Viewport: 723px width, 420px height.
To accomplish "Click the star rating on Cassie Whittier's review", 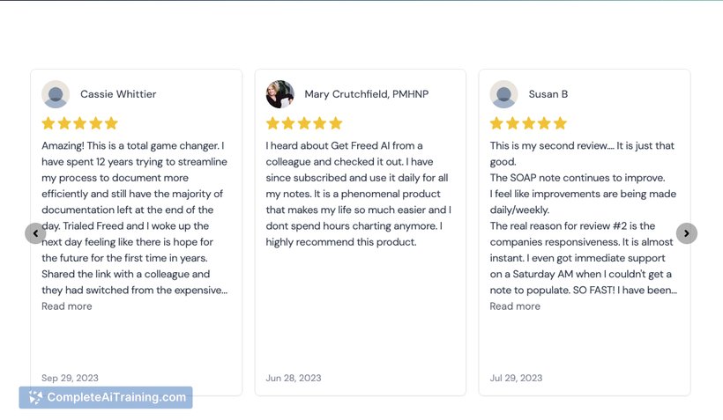I will 79,123.
